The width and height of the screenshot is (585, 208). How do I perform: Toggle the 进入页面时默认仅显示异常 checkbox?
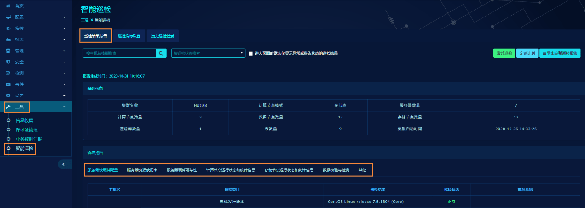(x=250, y=53)
